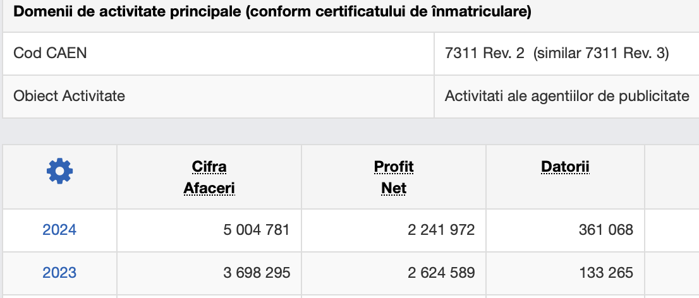Image resolution: width=699 pixels, height=298 pixels.
Task: Click the Obiect Activitate label cell
Action: [219, 96]
